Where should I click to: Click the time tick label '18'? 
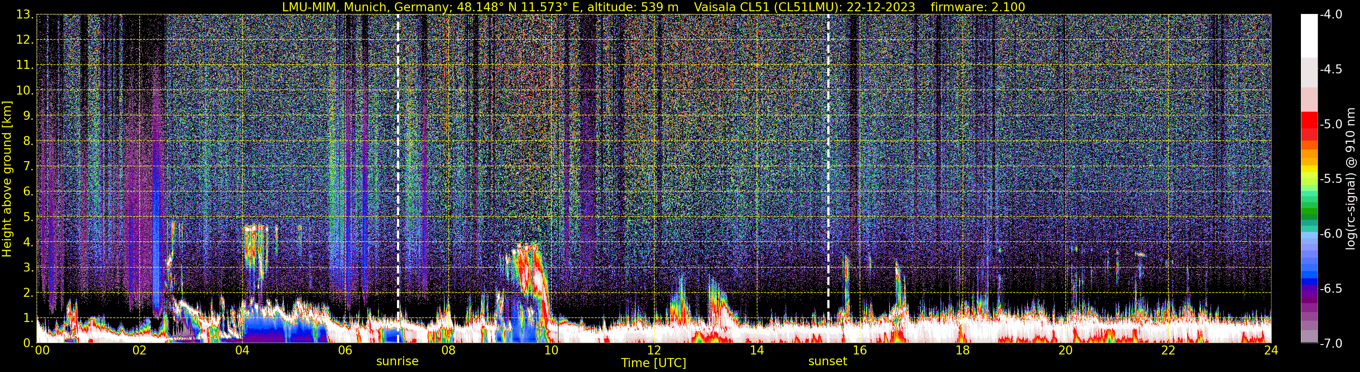coord(963,351)
